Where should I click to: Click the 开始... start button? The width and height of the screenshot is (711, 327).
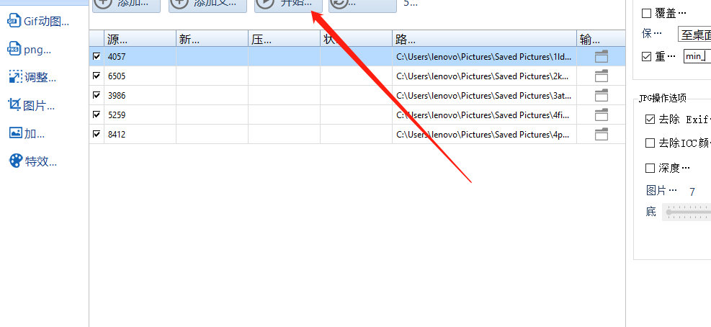(288, 5)
